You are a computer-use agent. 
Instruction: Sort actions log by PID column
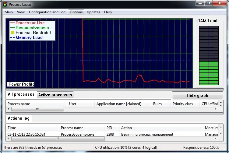(x=112, y=128)
